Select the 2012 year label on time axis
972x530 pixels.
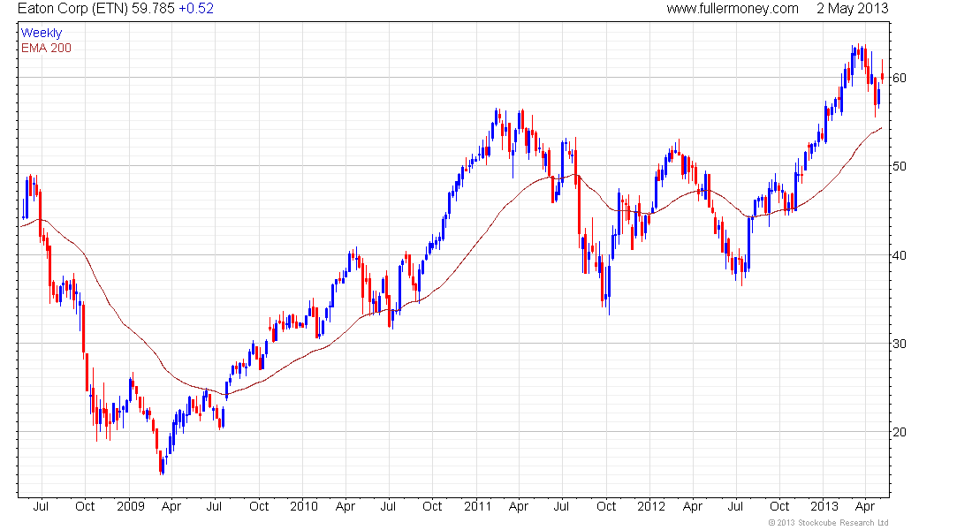click(651, 506)
